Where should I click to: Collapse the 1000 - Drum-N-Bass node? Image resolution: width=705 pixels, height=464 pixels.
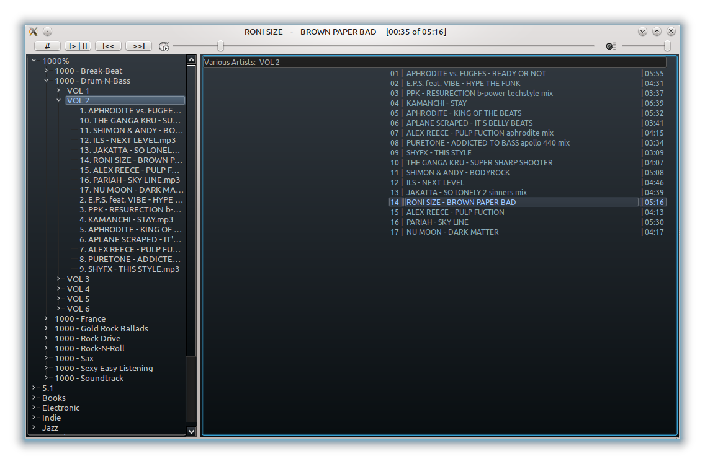click(x=45, y=81)
